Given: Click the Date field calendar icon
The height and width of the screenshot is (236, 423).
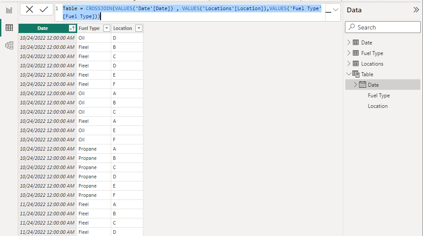Looking at the screenshot, I should coord(363,85).
